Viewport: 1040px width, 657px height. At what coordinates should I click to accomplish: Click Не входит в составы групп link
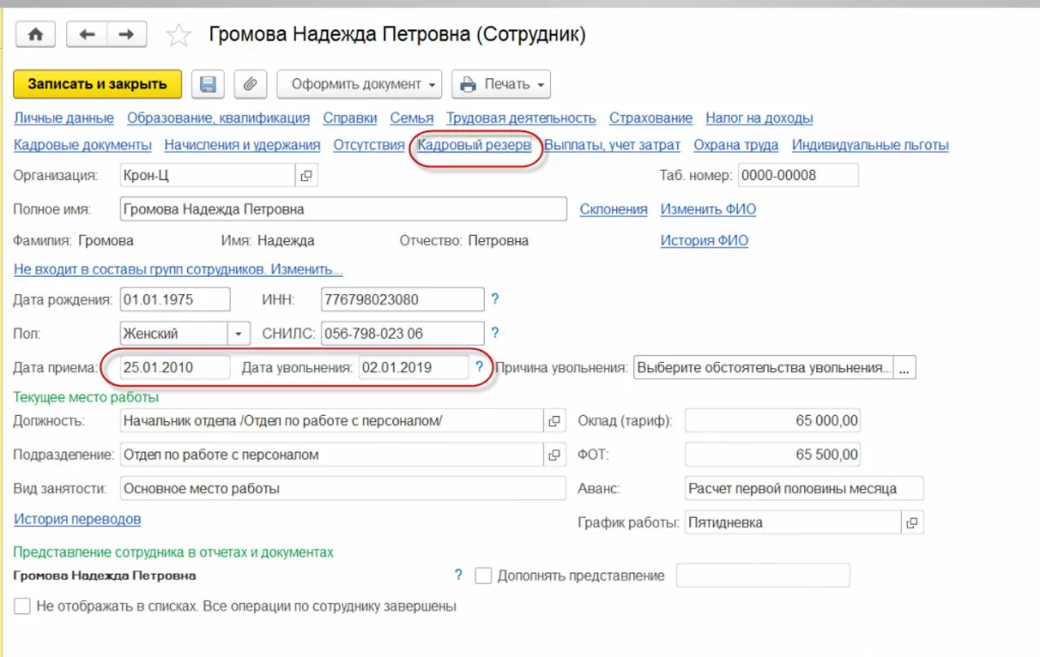(x=178, y=269)
